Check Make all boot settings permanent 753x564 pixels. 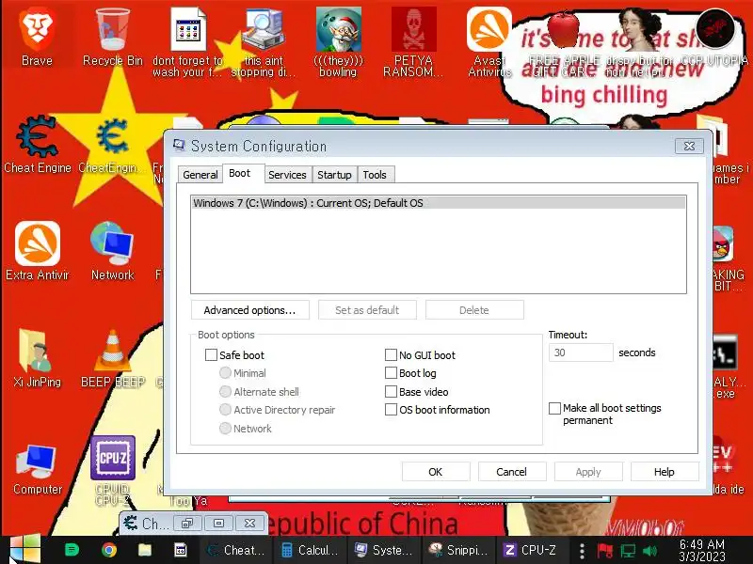pyautogui.click(x=554, y=408)
